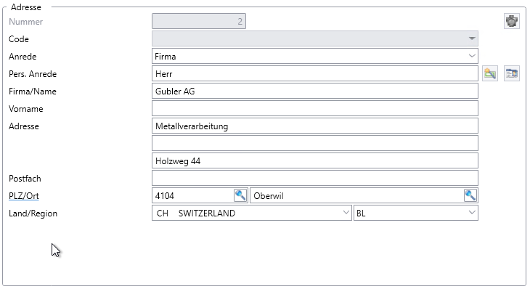
Task: Click the read-only Nummer field showing 2
Action: pos(199,21)
